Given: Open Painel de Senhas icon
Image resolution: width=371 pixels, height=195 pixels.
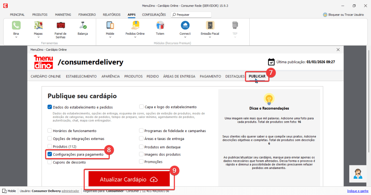Looking at the screenshot, I should (x=61, y=25).
